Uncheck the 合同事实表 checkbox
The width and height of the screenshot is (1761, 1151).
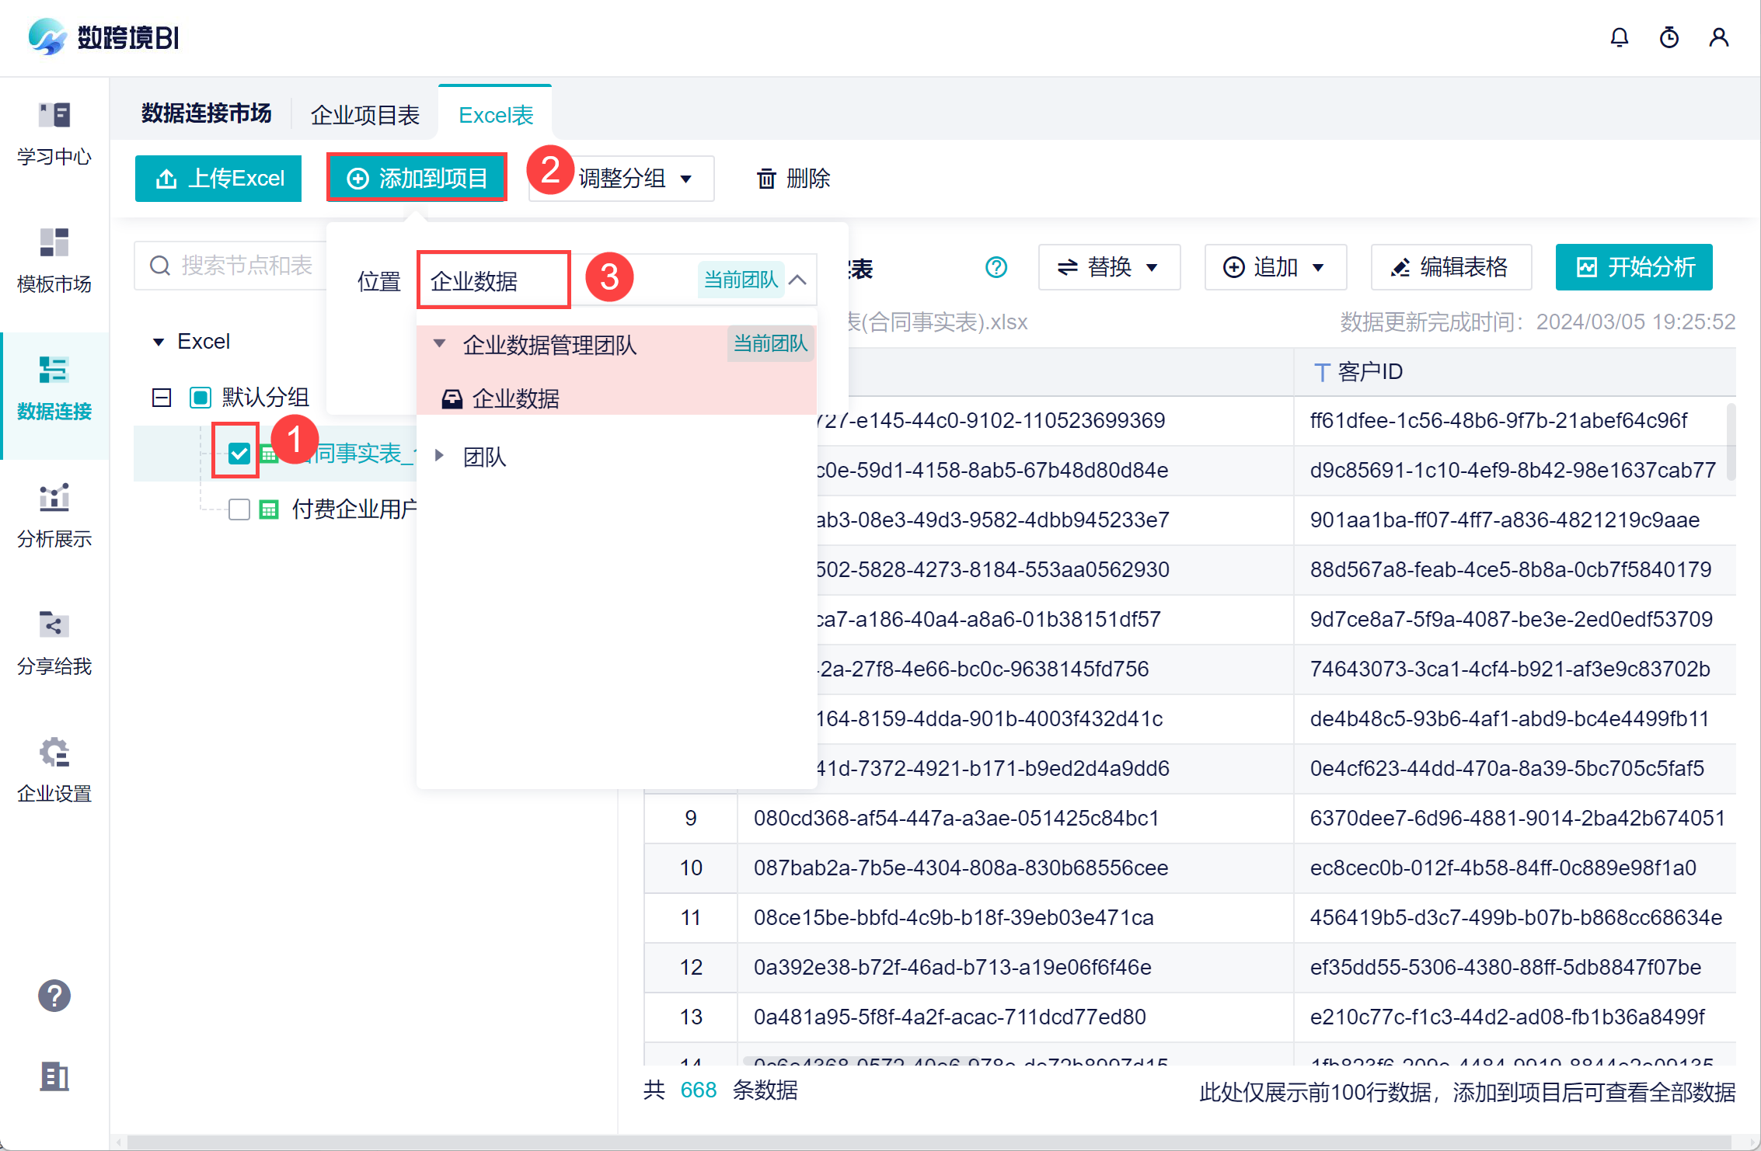point(239,454)
